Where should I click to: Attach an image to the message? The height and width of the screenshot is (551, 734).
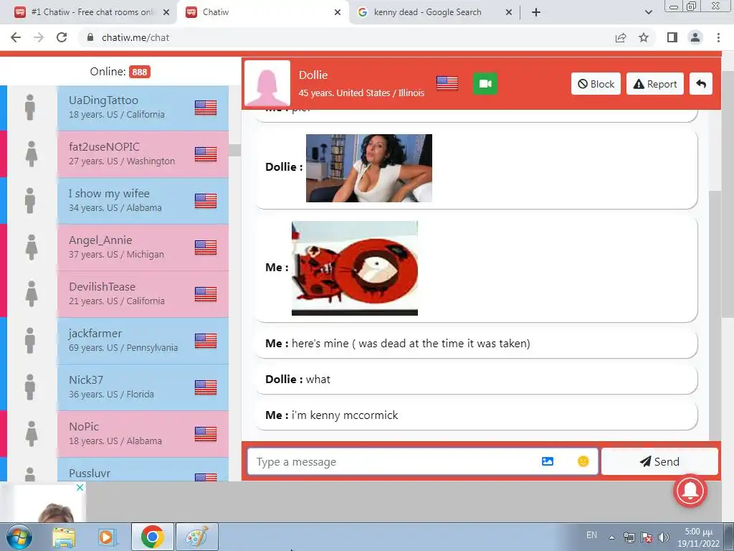547,461
